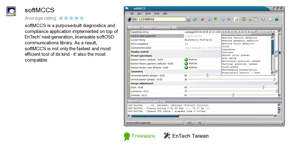Click the pin icon on Image adjustment row

click(x=276, y=83)
